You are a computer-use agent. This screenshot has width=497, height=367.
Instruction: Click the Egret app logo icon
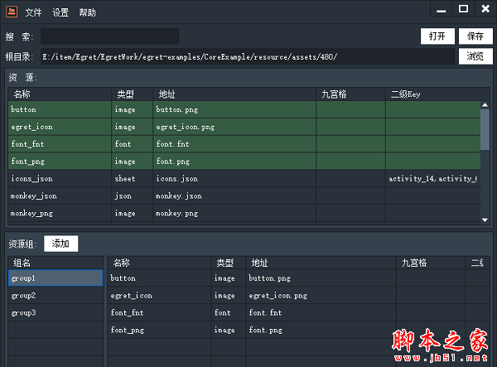(11, 11)
